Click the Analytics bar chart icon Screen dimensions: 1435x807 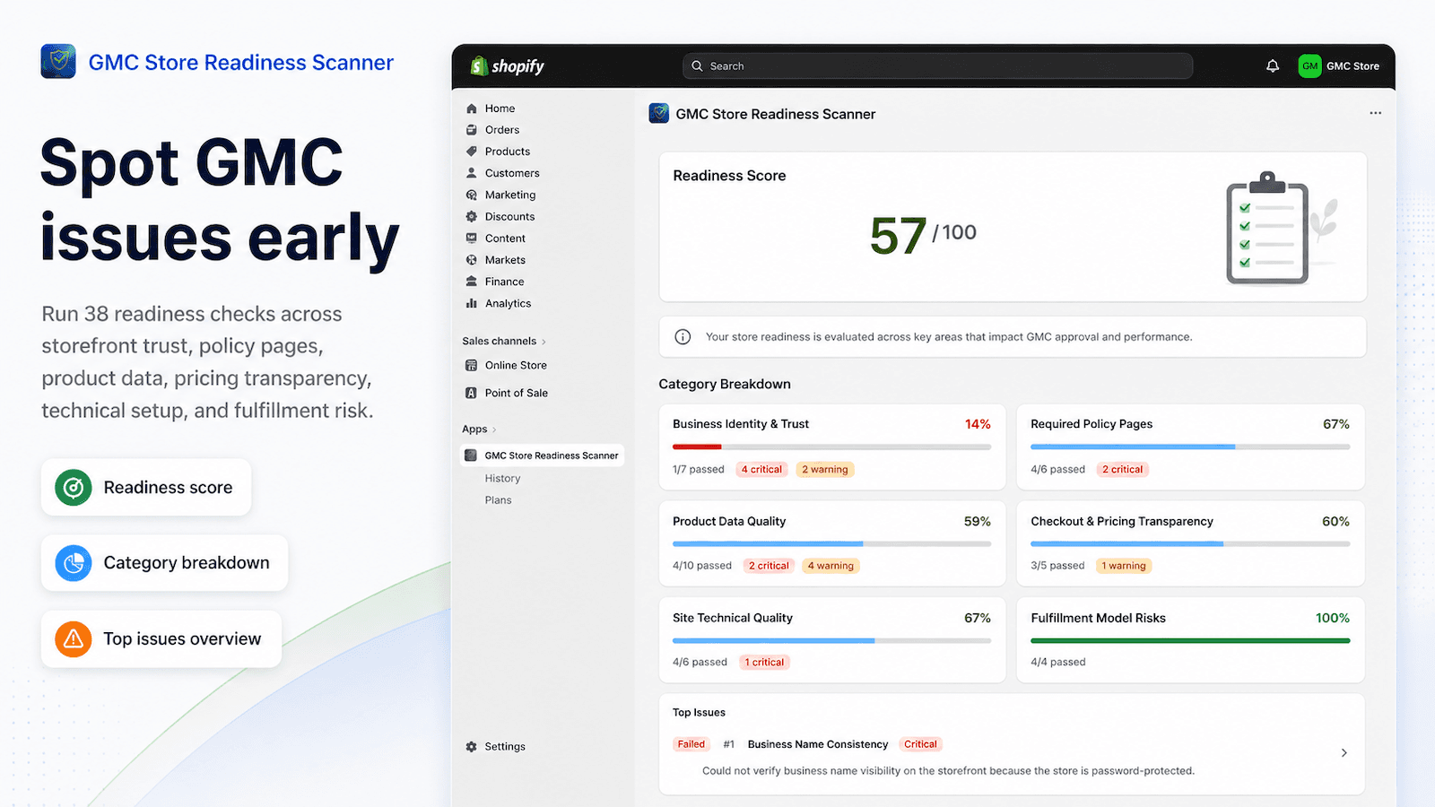472,303
